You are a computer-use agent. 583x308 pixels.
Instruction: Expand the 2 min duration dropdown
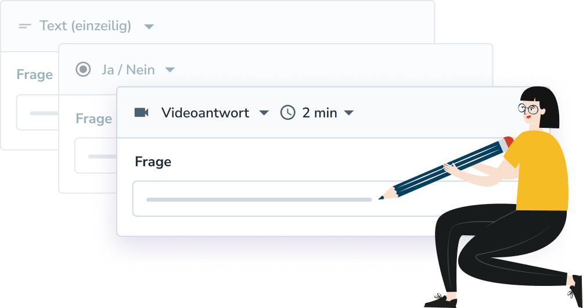coord(349,113)
